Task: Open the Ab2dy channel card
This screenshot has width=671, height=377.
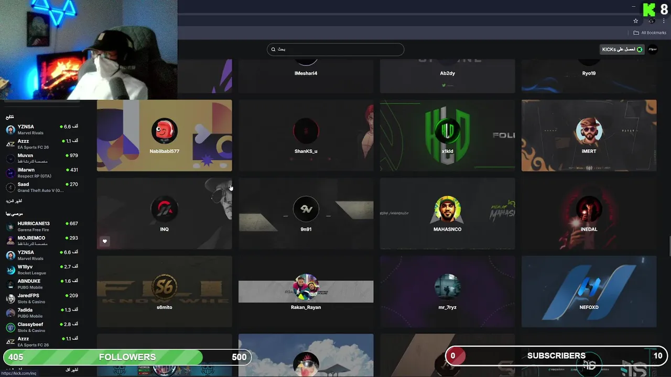Action: pos(447,76)
